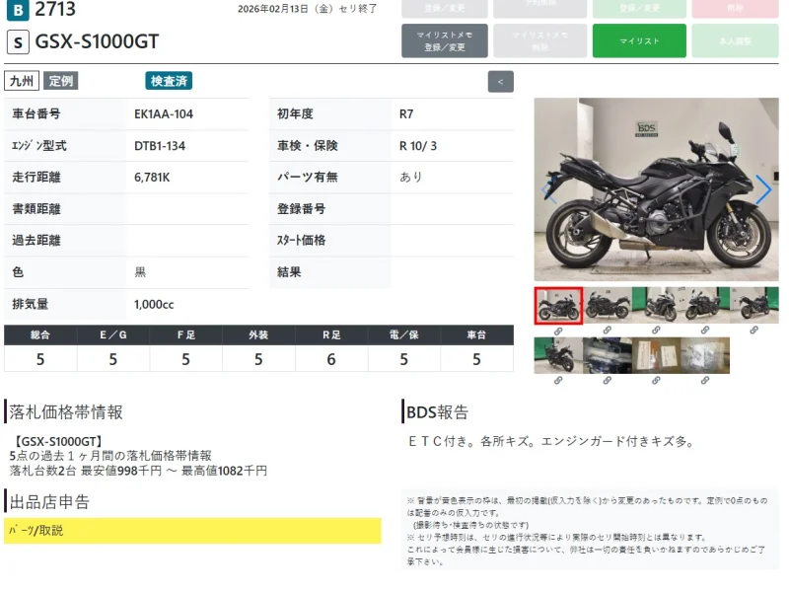This screenshot has height=592, width=789.
Task: Click link icon under rear-left angle thumbnail
Action: pos(753,331)
